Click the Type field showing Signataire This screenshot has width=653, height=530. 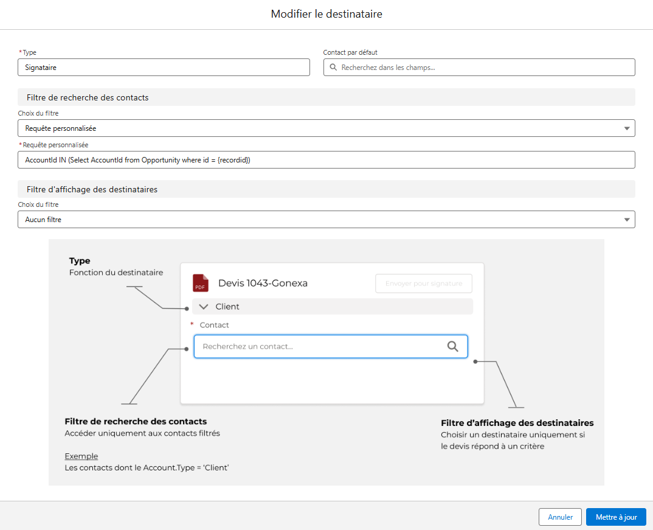(164, 68)
